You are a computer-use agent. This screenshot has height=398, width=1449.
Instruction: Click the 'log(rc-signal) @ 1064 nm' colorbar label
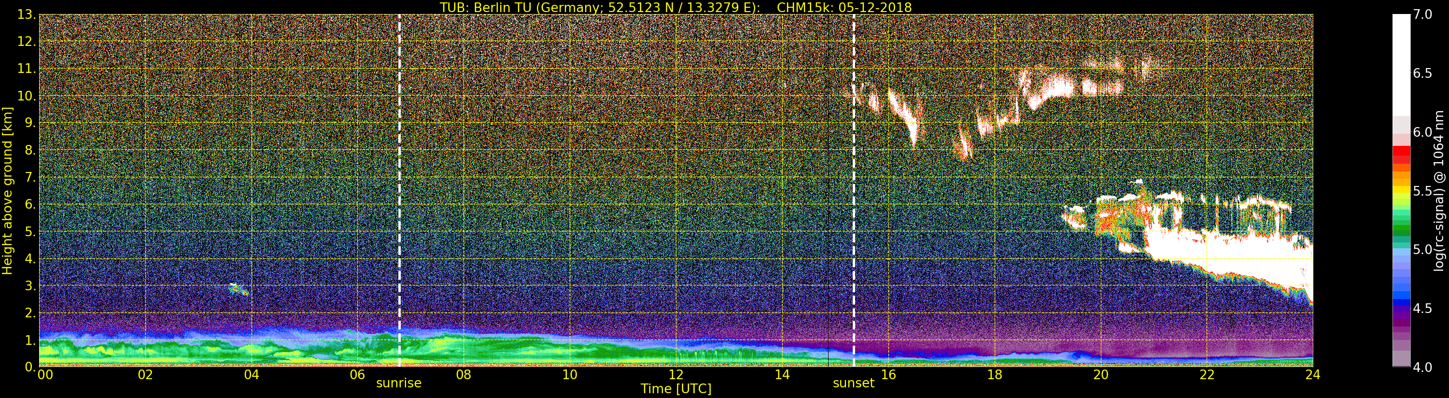1439,190
